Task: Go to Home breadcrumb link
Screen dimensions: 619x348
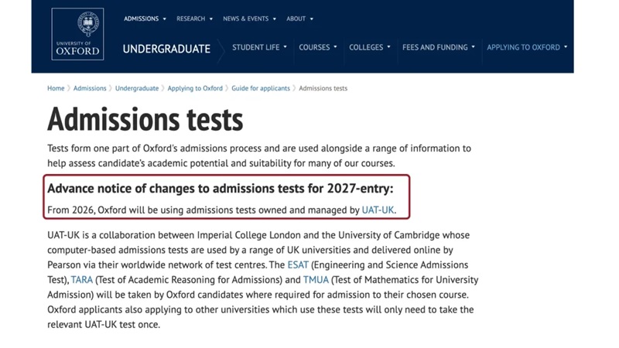Action: pyautogui.click(x=56, y=88)
